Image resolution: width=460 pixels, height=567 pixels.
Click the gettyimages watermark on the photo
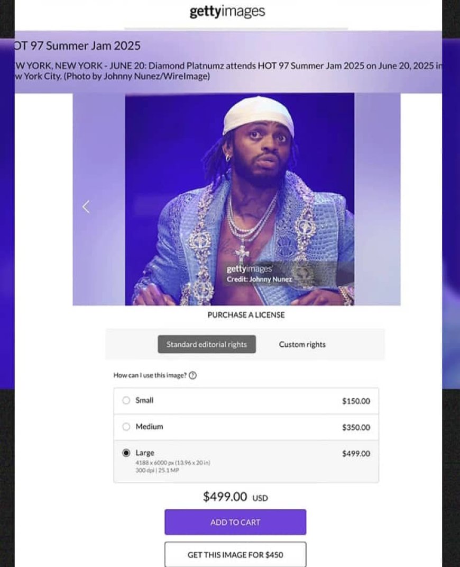[x=249, y=269]
